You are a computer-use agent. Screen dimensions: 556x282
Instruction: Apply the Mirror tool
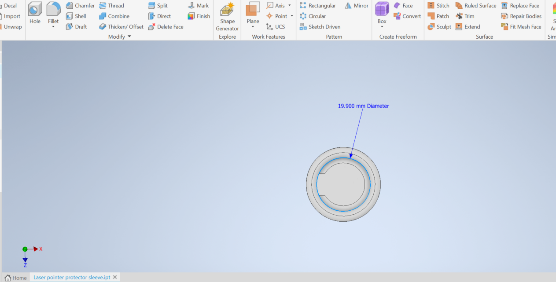click(357, 6)
